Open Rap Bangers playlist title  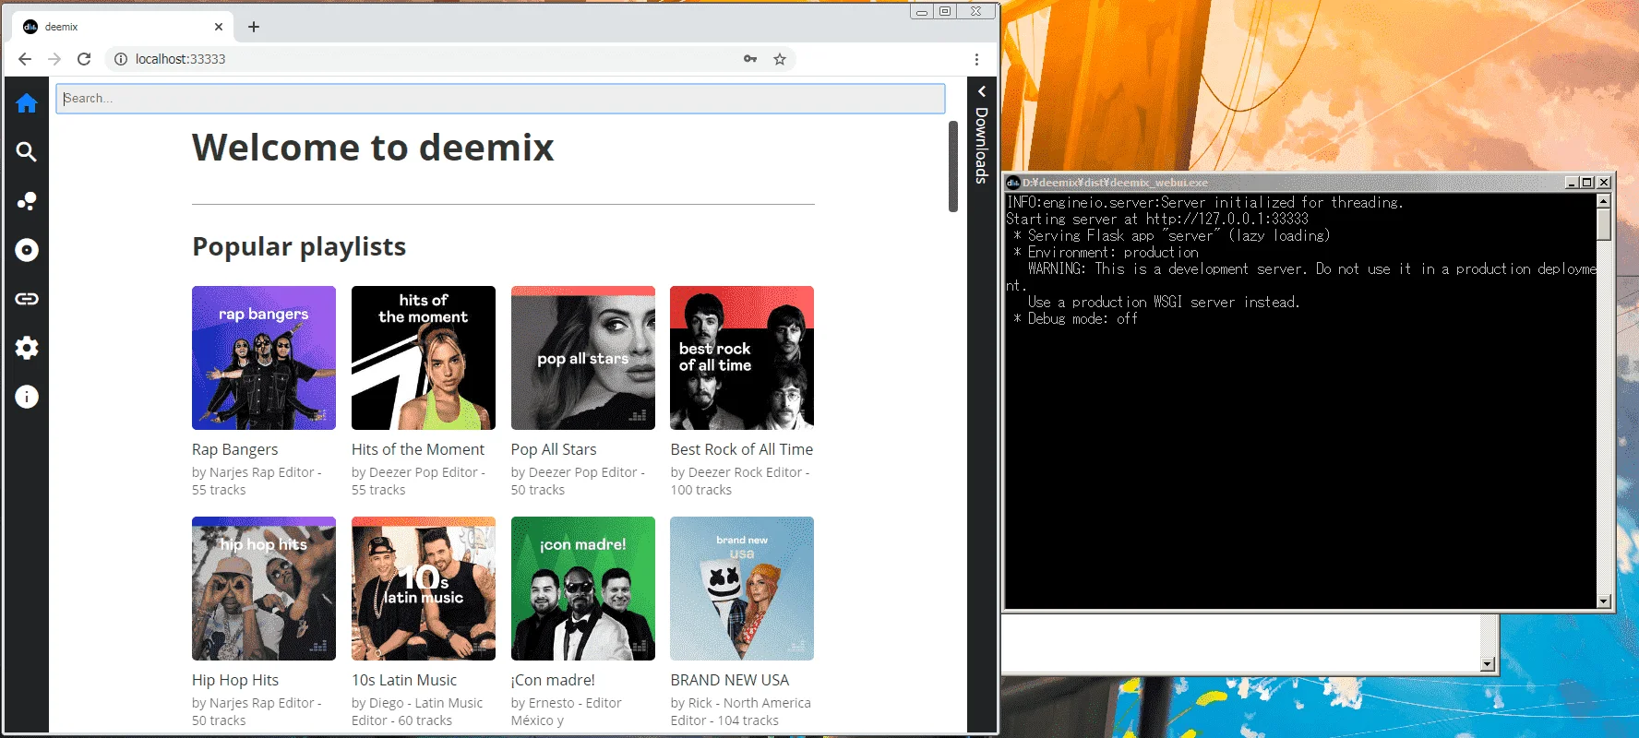coord(234,449)
